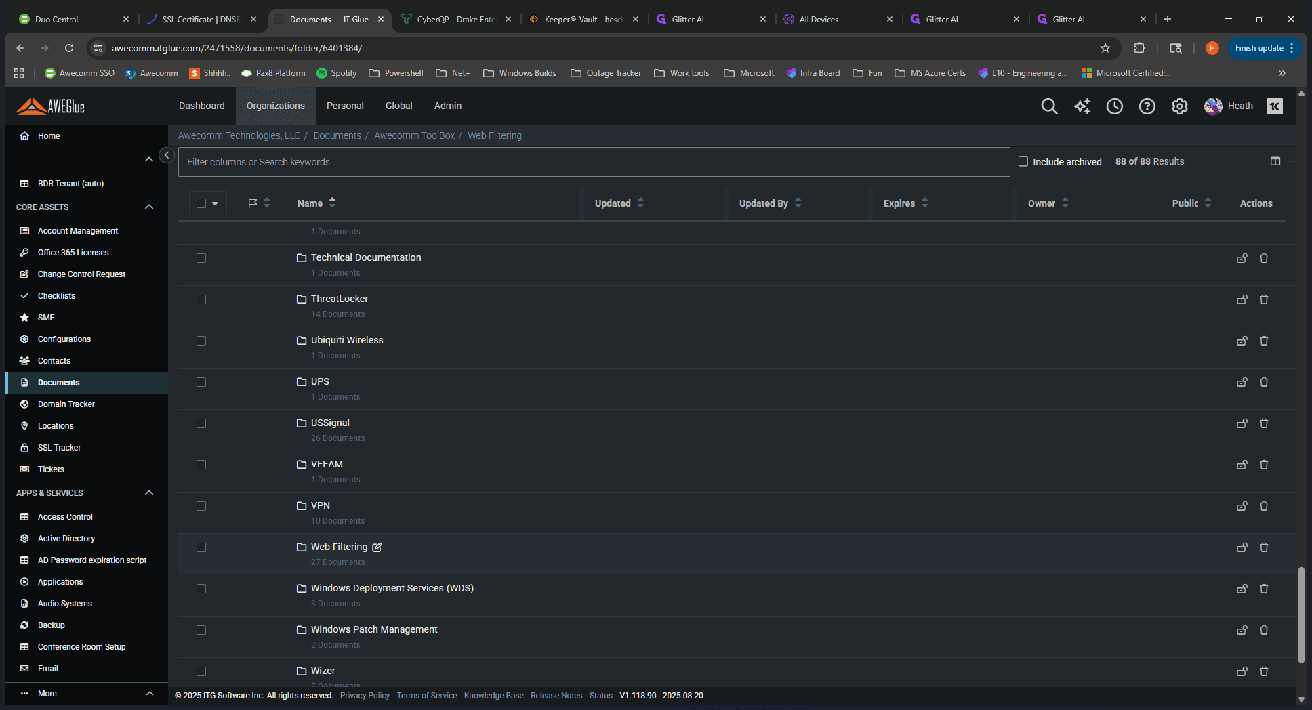Sort the table by Updated By column
Image resolution: width=1312 pixels, height=710 pixels.
(771, 203)
